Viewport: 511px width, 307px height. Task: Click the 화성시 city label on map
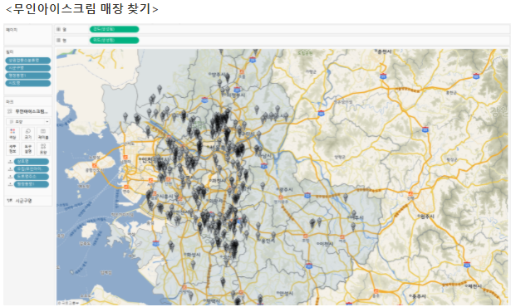(x=193, y=255)
